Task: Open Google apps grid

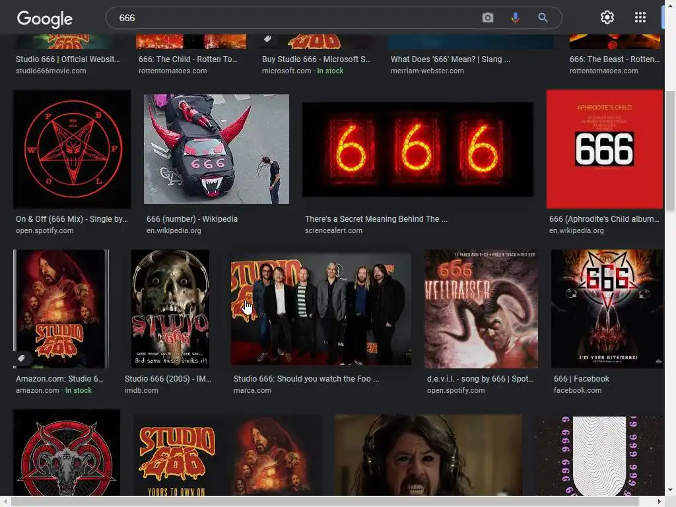Action: pos(640,17)
